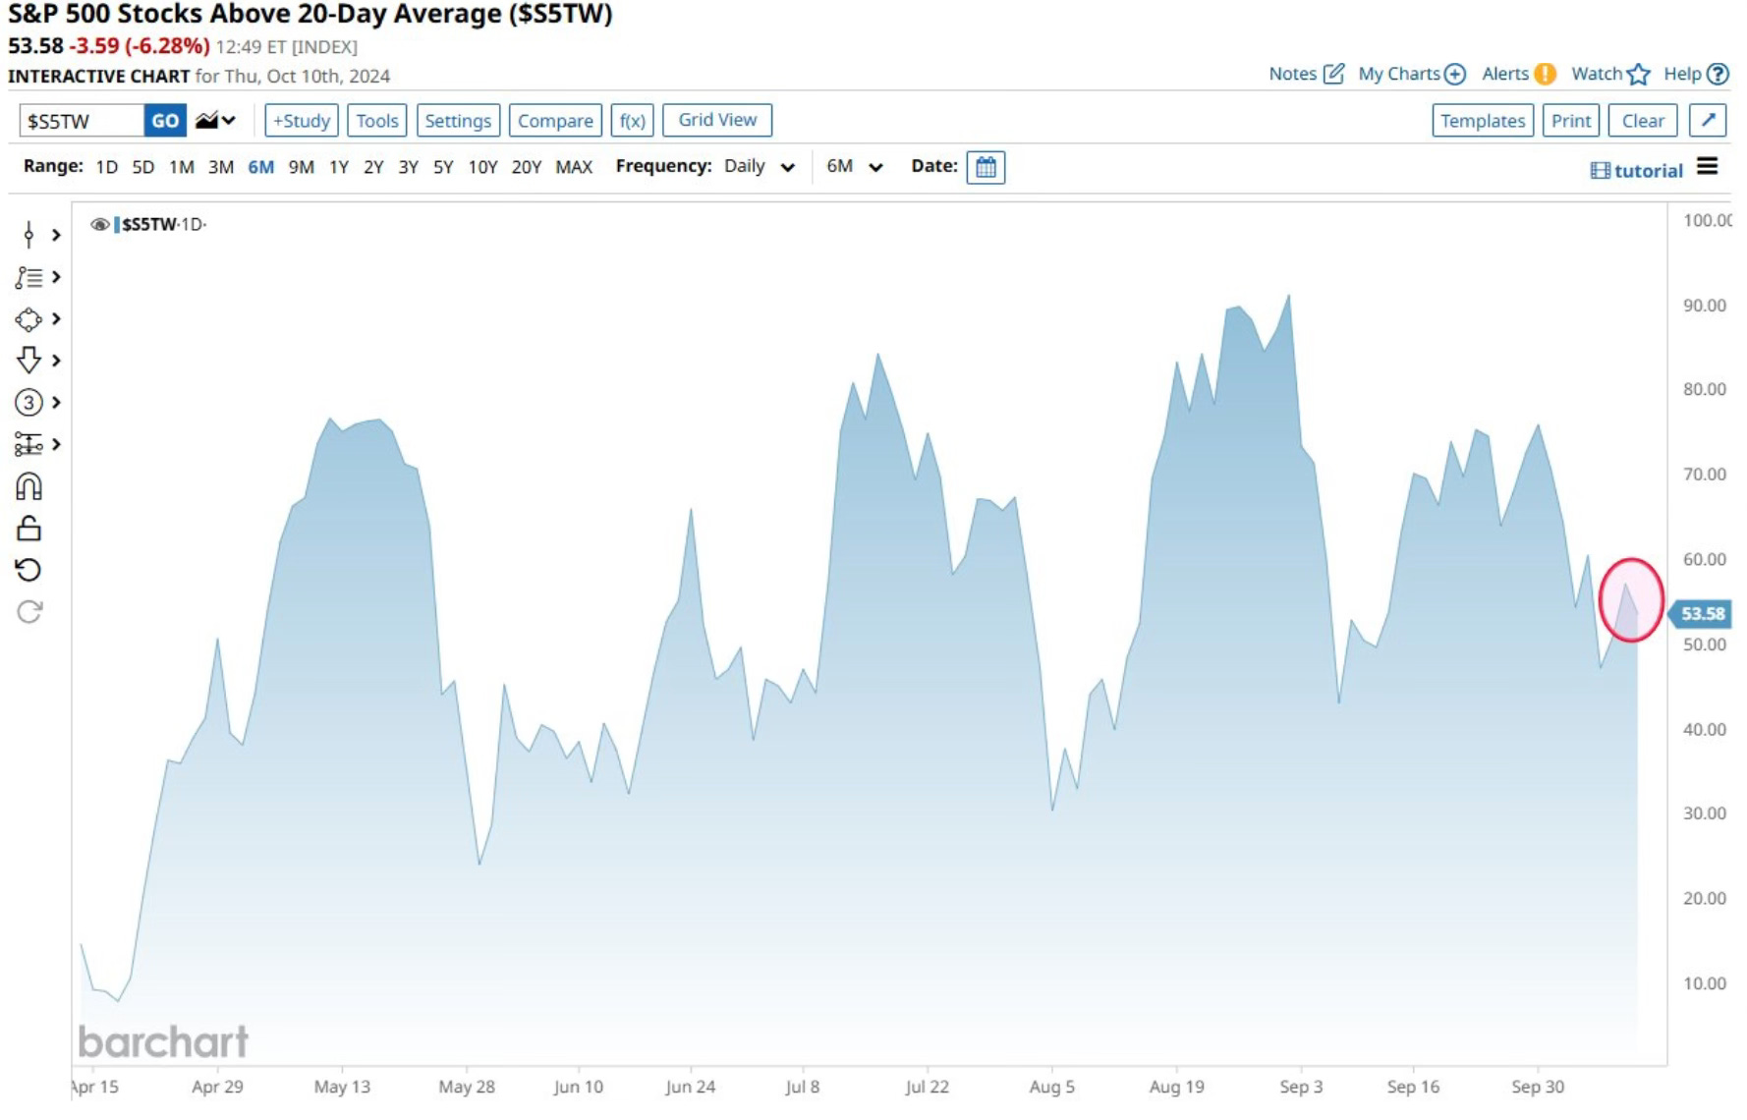
Task: Click the tutorial video link
Action: (x=1636, y=171)
